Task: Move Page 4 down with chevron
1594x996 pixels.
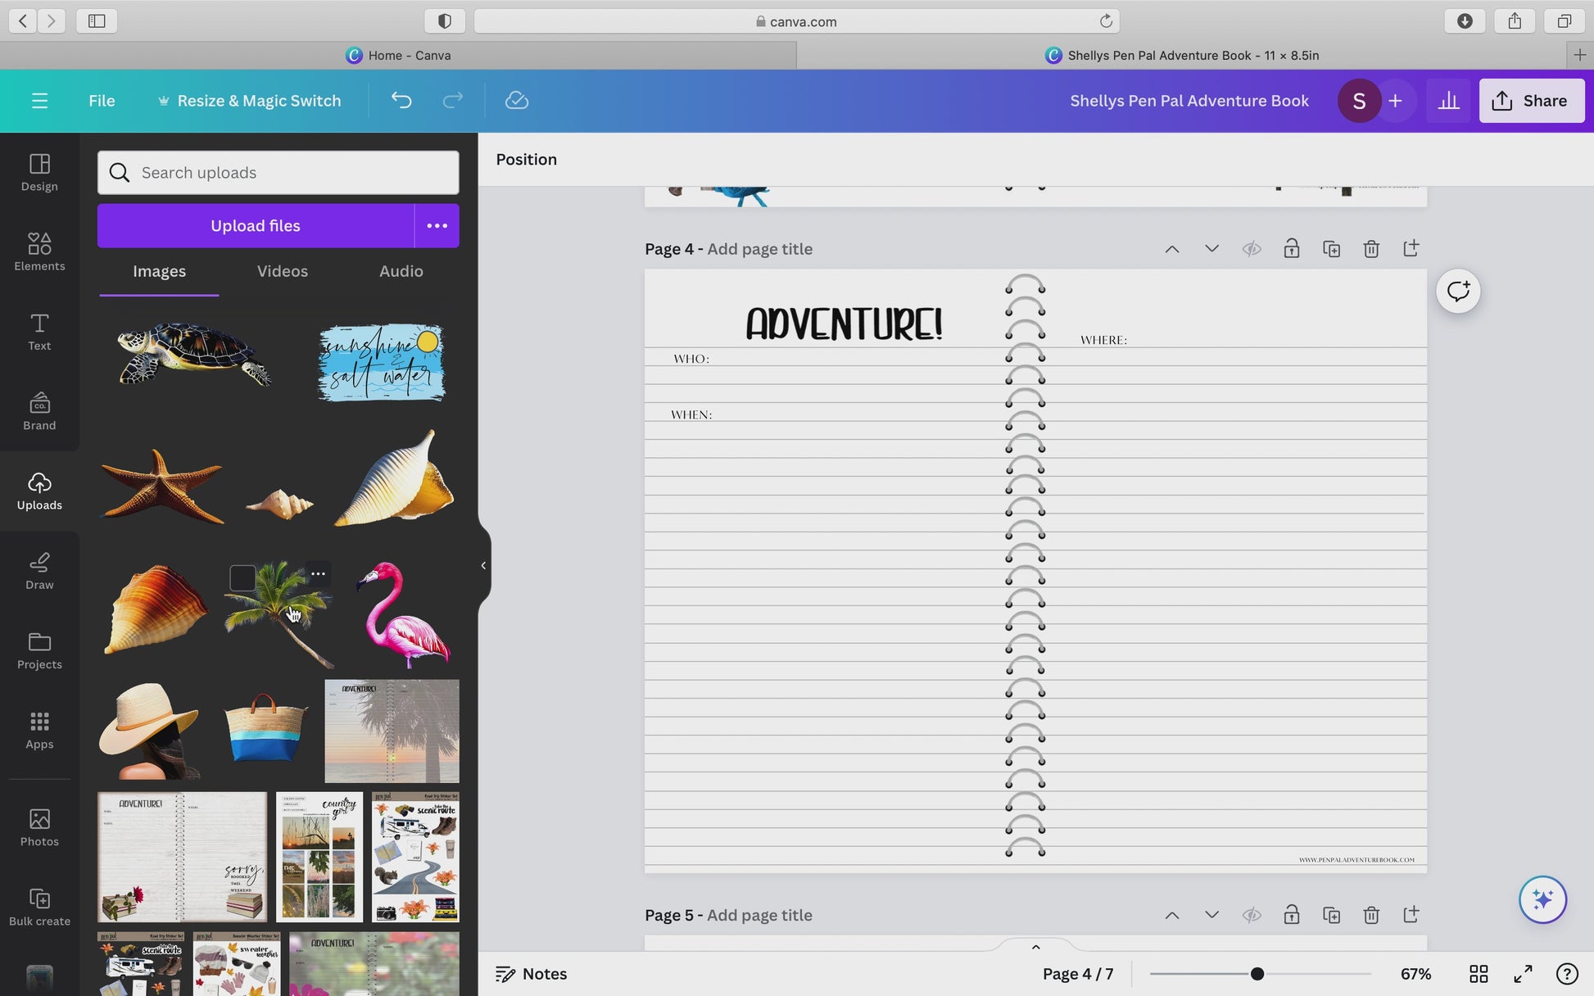Action: [x=1211, y=249]
